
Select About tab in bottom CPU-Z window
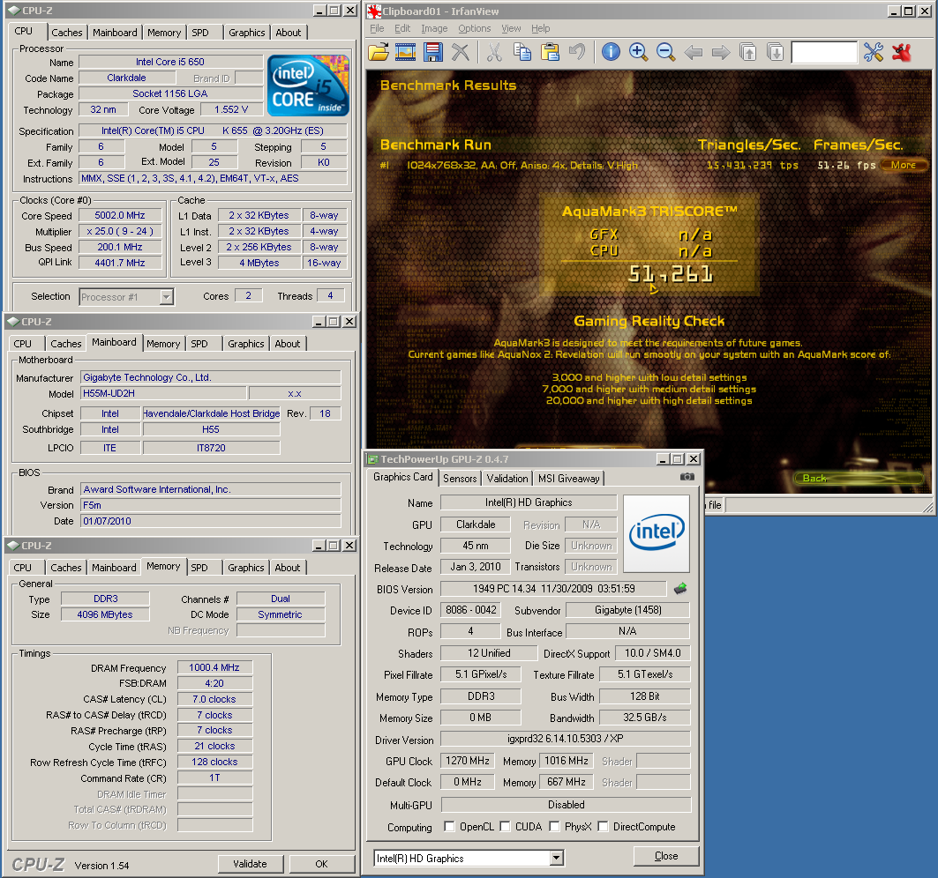pyautogui.click(x=288, y=568)
